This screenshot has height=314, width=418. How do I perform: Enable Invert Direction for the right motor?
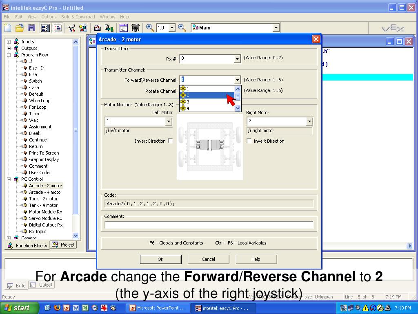pos(249,141)
